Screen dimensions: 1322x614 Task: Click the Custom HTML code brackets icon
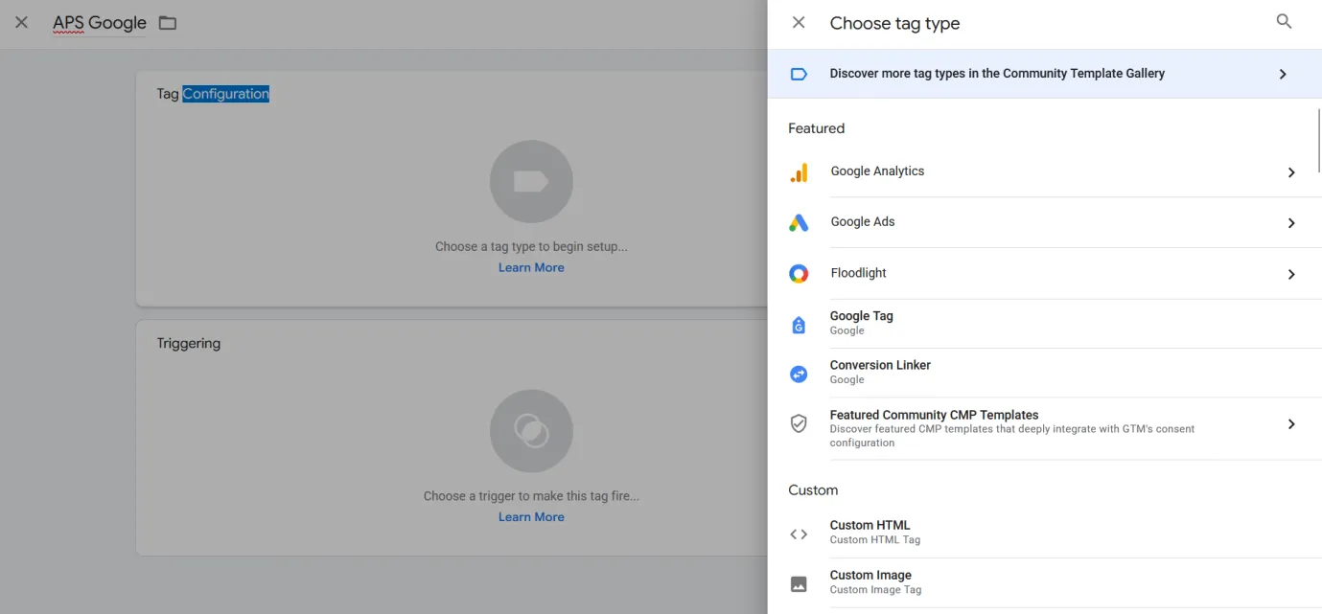click(x=799, y=534)
